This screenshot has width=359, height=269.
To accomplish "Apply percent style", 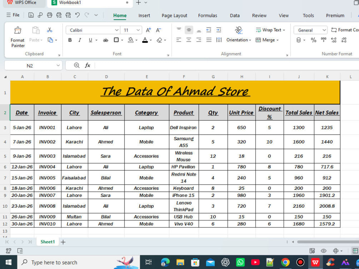I will click(313, 40).
